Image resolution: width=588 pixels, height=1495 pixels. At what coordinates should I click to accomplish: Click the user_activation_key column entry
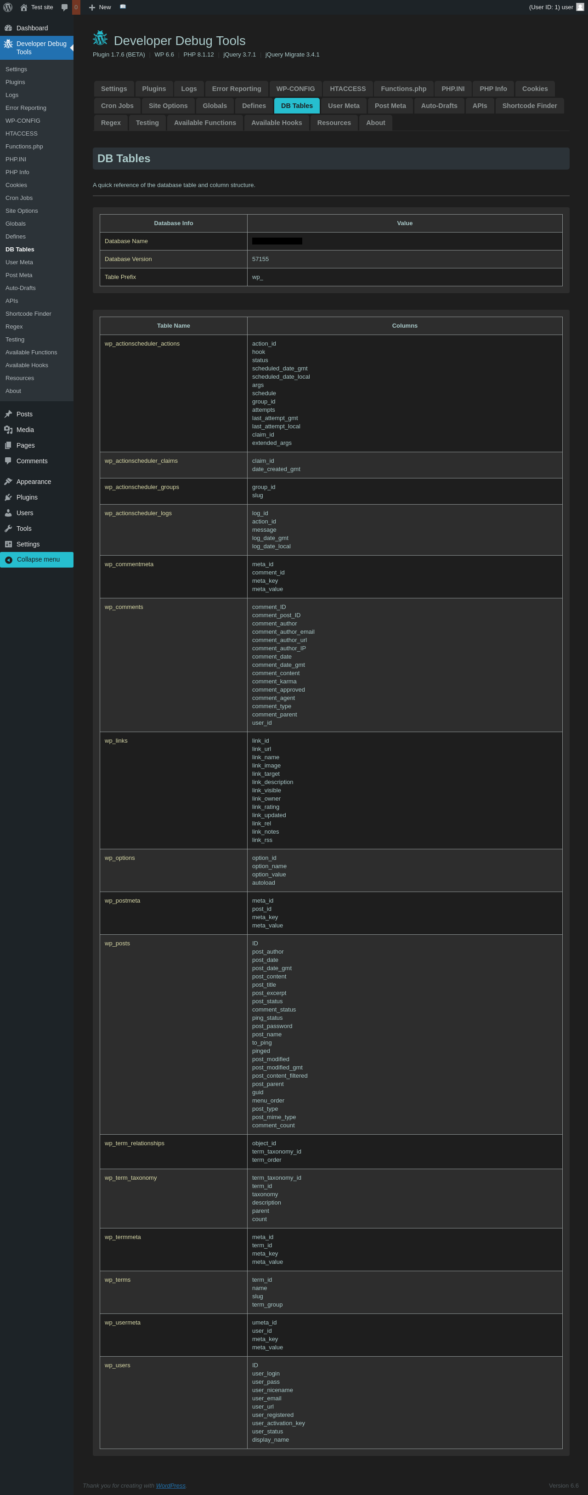point(278,1423)
